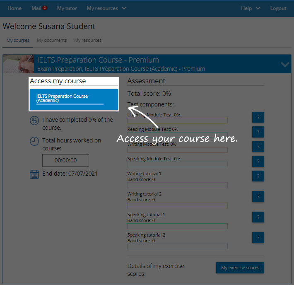Expand the My resources dropdown menu
Screen dimensions: 294x285
pyautogui.click(x=106, y=8)
